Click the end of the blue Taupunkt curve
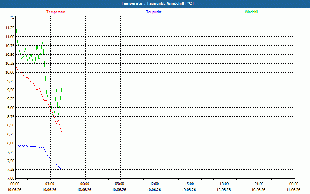310x194 pixels. 62,171
